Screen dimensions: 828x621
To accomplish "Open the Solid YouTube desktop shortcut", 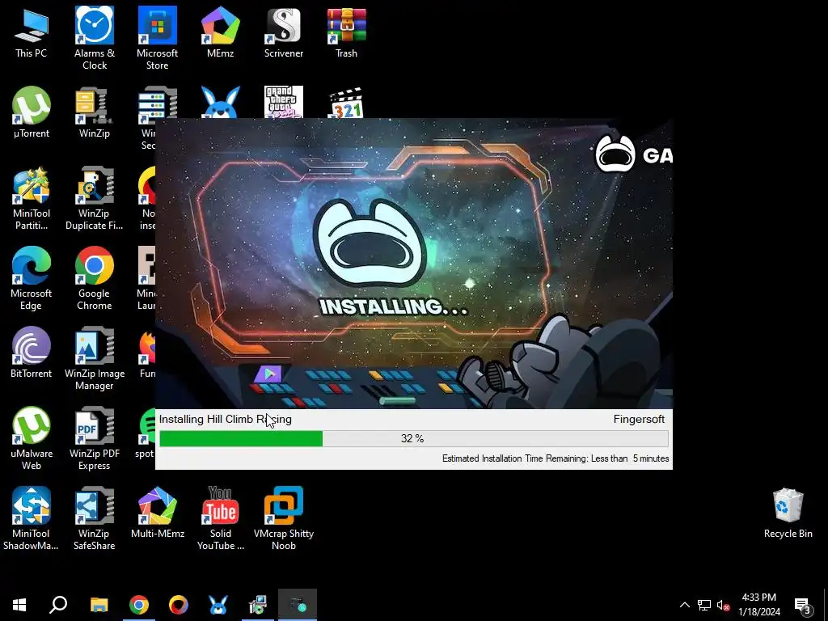I will tap(220, 518).
